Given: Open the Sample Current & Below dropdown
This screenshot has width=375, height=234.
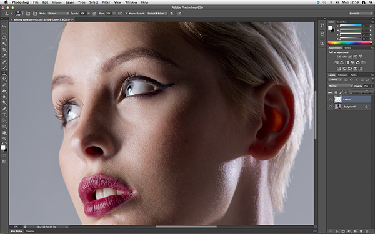Looking at the screenshot, I should point(157,14).
